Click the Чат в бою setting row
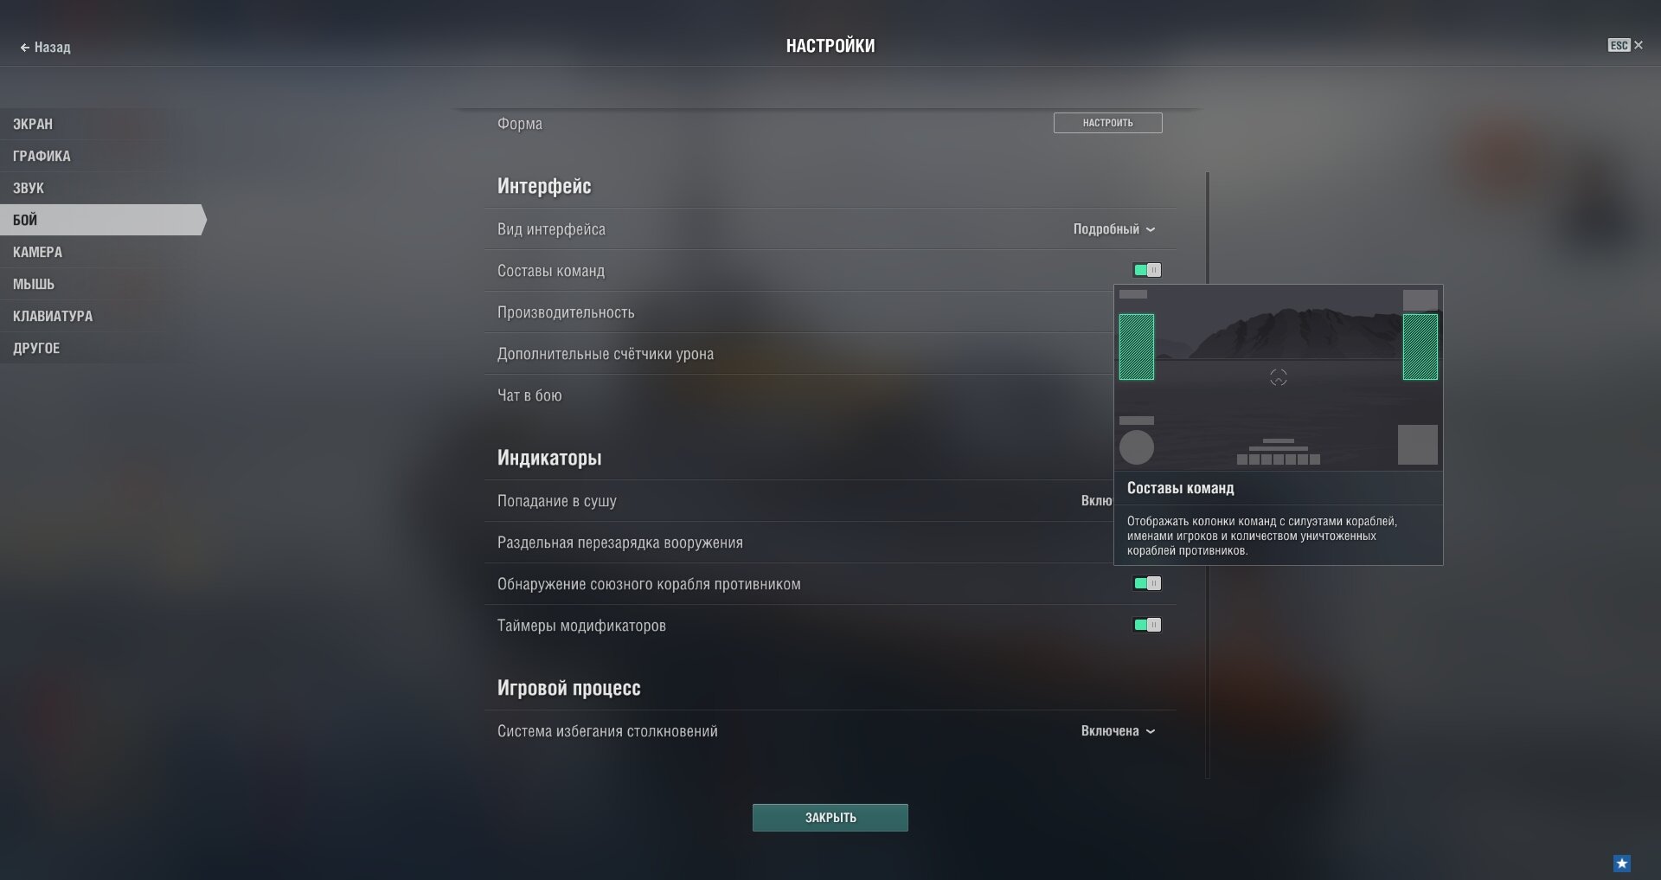Screen dimensions: 1661x880 pos(805,395)
